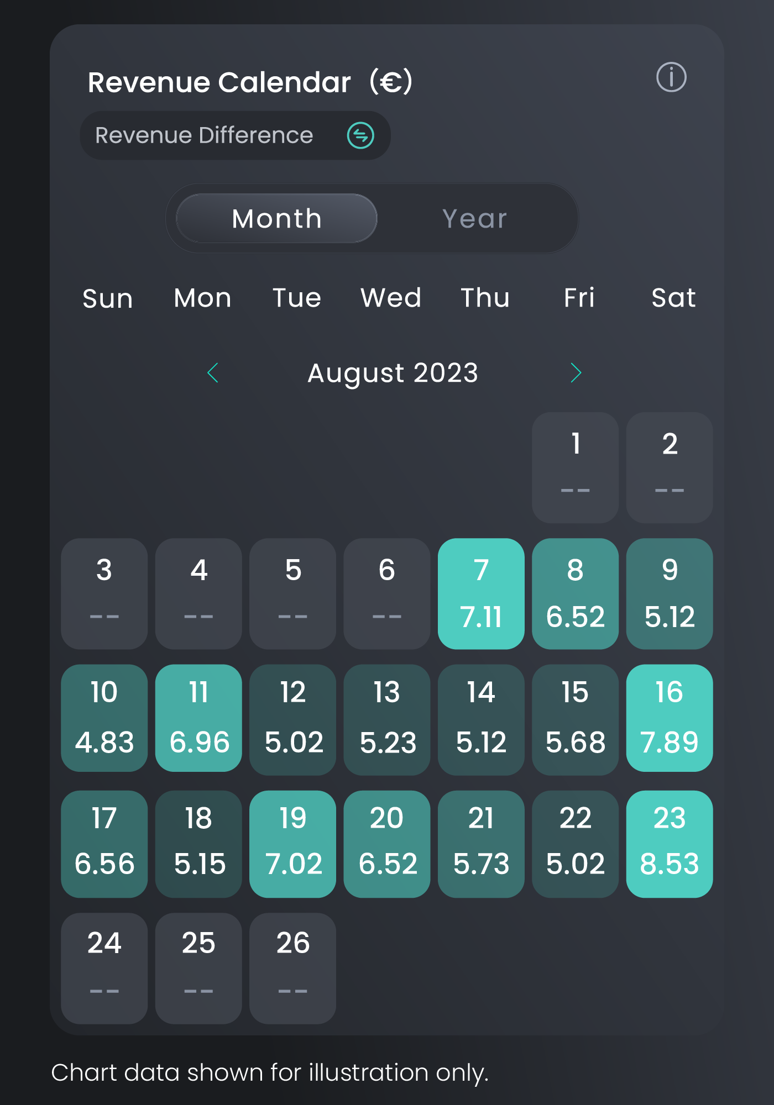Select day 21 showing 5.73
This screenshot has width=774, height=1105.
pos(481,844)
